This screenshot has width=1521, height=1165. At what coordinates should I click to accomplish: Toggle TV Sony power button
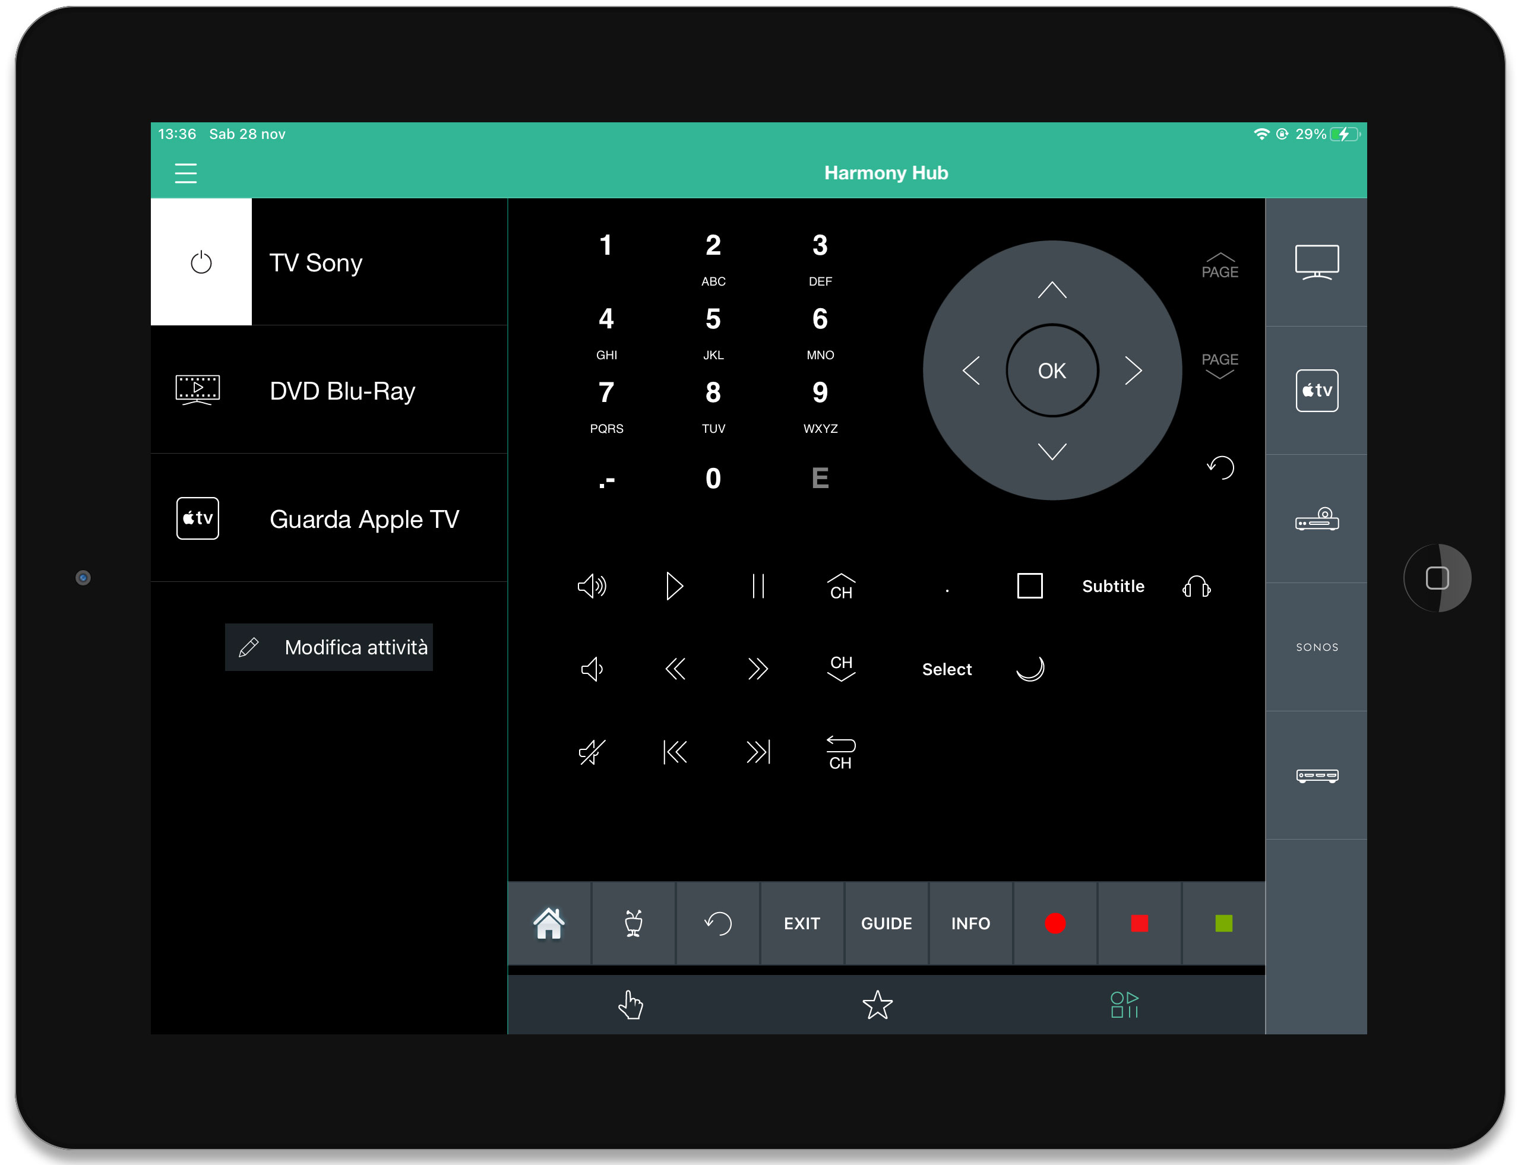tap(201, 262)
